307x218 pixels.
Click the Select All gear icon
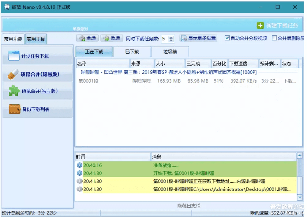pyautogui.click(x=82, y=38)
